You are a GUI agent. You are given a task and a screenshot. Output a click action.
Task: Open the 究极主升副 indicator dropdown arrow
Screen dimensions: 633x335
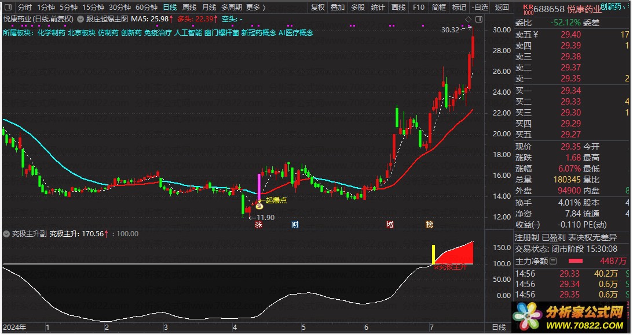coord(6,234)
